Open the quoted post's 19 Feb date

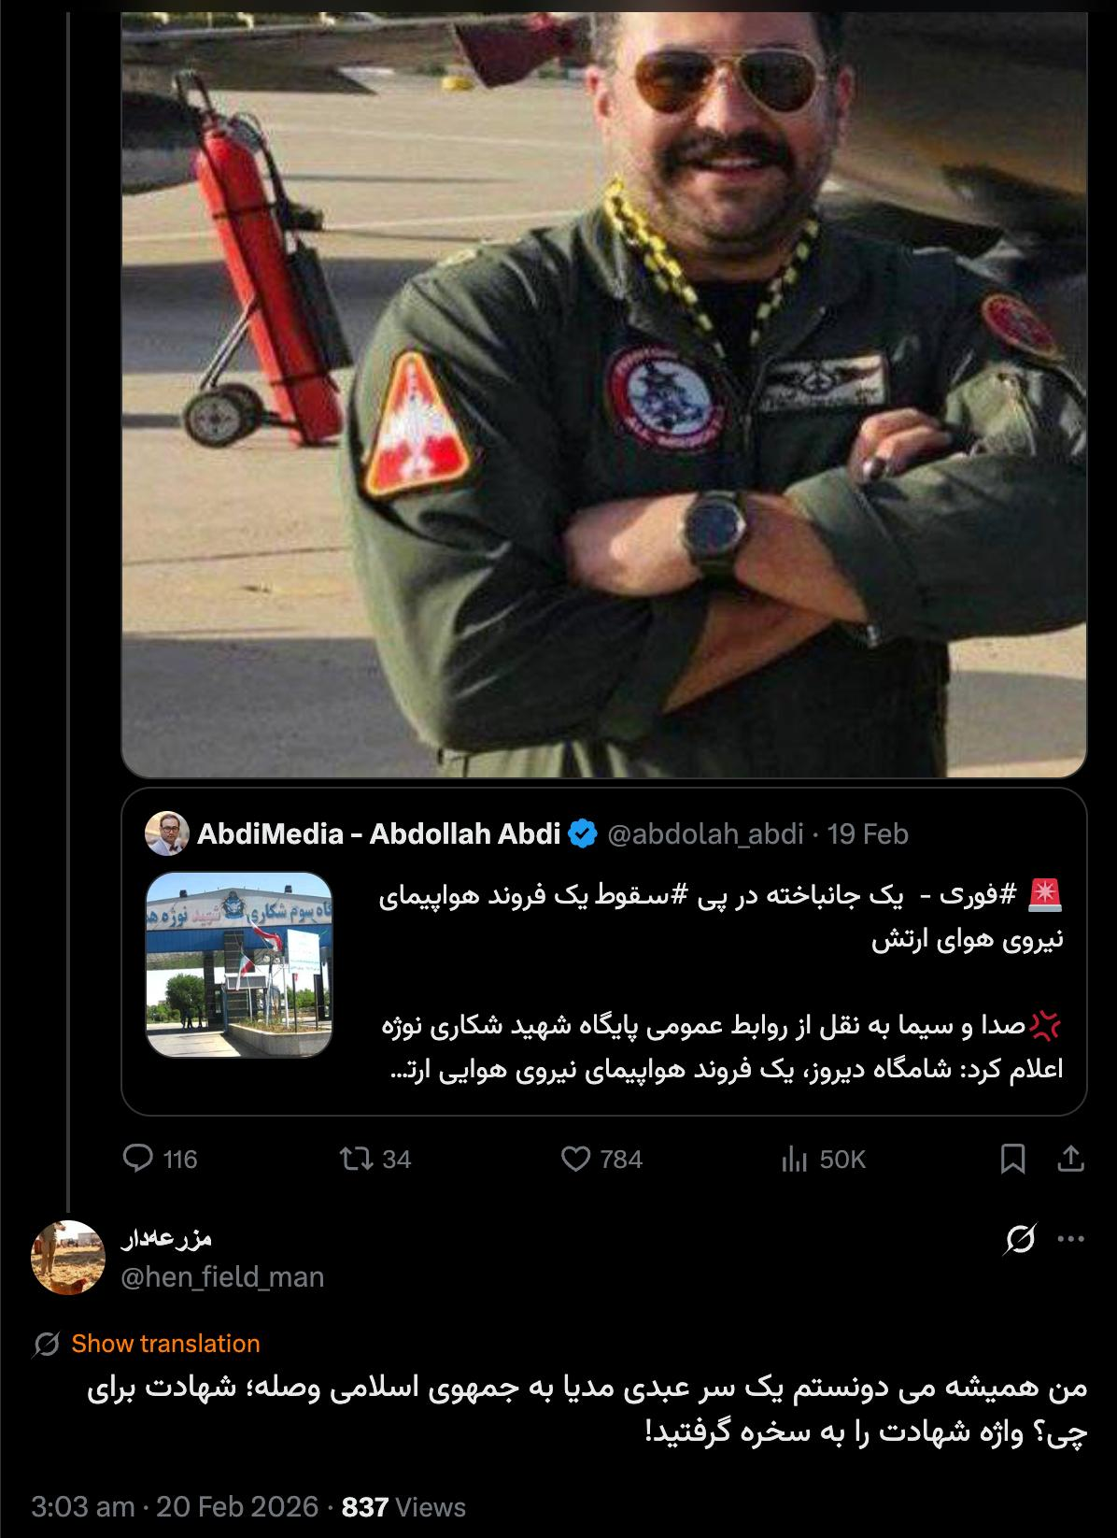coord(868,833)
